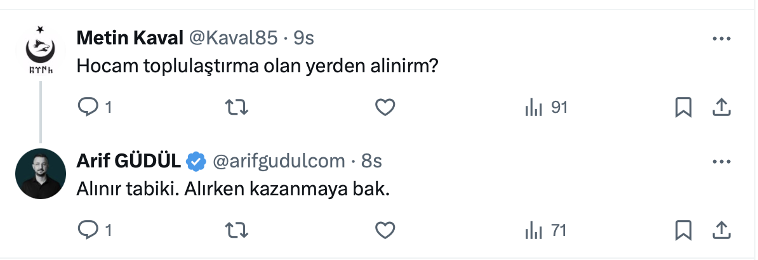Image resolution: width=758 pixels, height=260 pixels.
Task: Open more options on Metin Kaval's tweet
Action: point(722,39)
